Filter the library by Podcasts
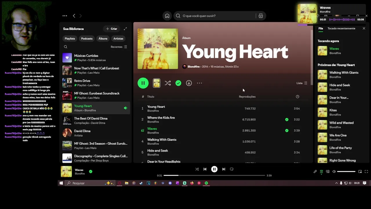 point(87,39)
